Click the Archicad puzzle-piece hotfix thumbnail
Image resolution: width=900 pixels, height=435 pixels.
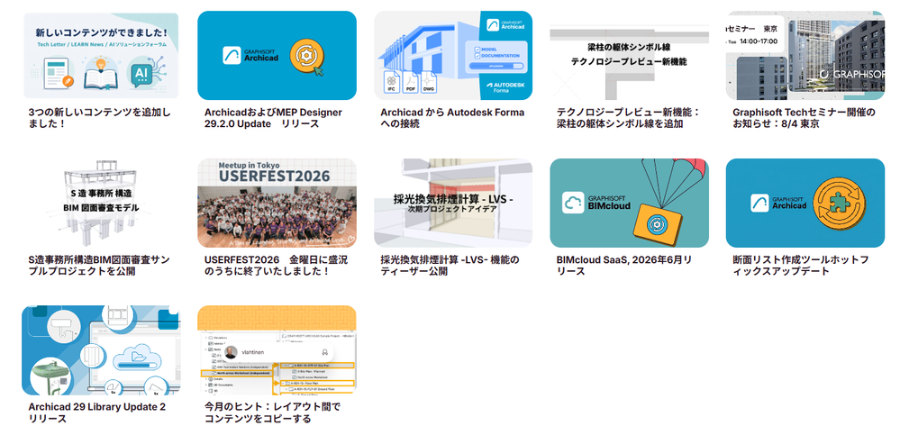805,204
